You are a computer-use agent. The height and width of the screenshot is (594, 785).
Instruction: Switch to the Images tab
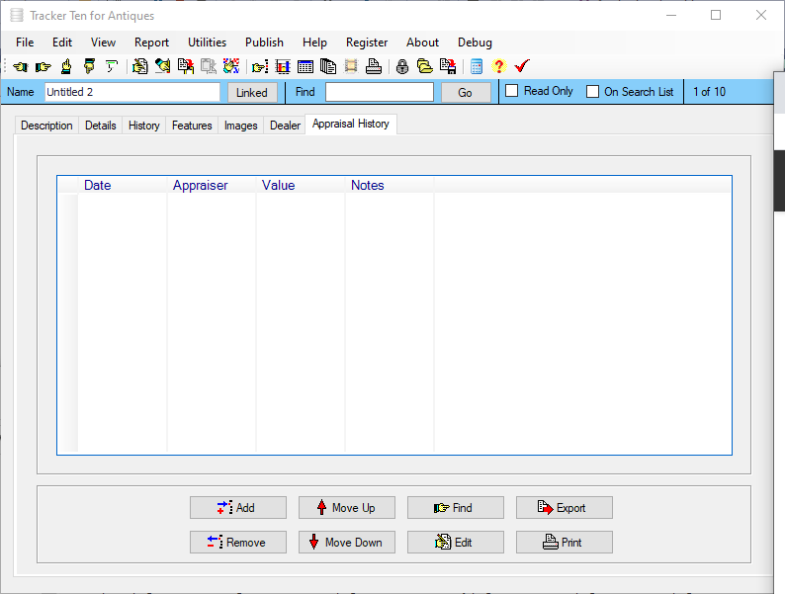(241, 126)
